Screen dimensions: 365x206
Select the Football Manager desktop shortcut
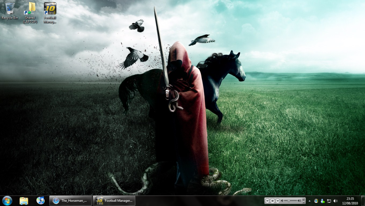click(50, 12)
